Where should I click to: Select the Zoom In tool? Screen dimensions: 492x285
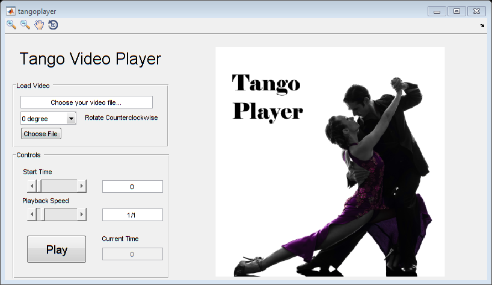[x=11, y=25]
